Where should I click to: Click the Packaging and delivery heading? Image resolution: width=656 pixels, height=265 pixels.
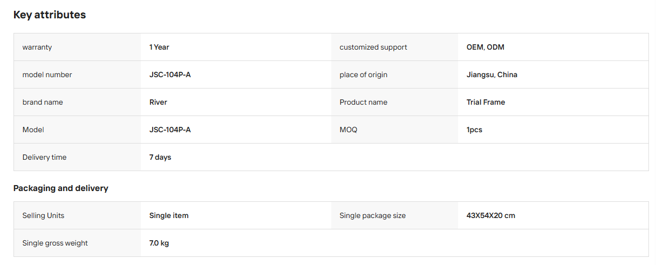coord(61,188)
